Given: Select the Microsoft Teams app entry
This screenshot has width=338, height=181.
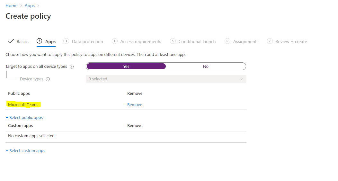Looking at the screenshot, I should click(23, 104).
